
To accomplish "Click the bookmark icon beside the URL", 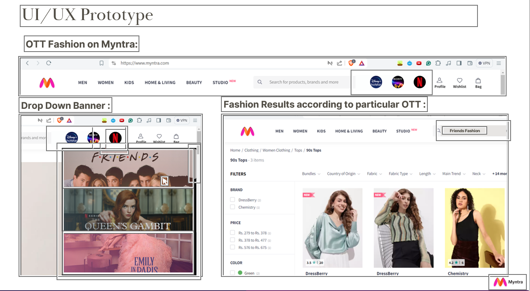I will [x=102, y=63].
